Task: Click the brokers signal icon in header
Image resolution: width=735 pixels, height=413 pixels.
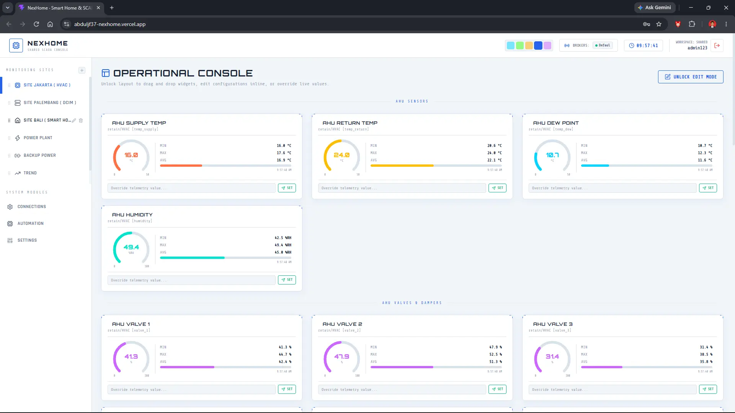Action: coord(567,46)
